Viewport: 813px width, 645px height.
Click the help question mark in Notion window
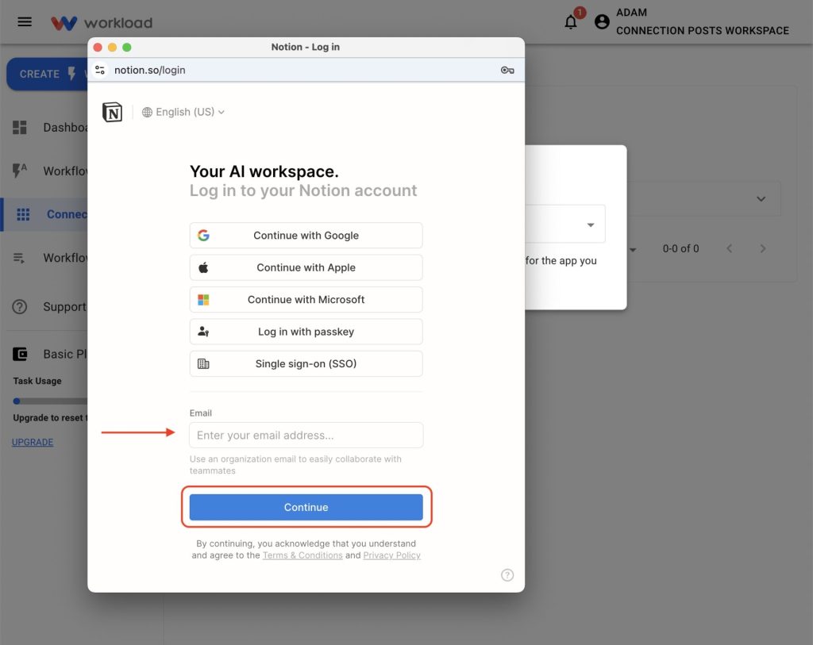coord(507,575)
